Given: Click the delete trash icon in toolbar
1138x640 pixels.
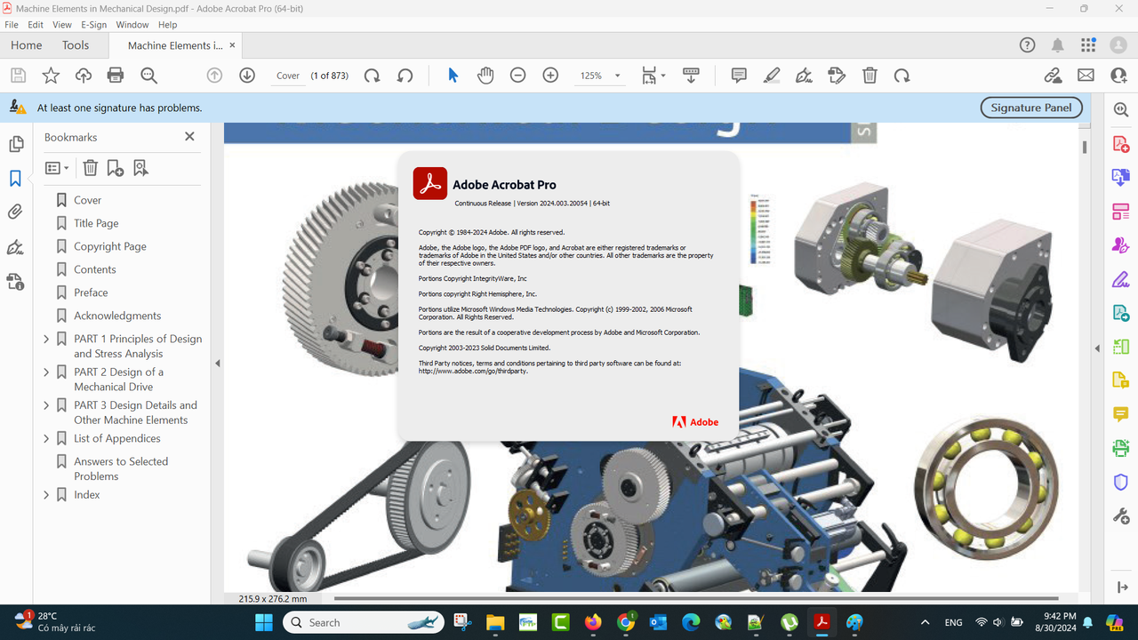Looking at the screenshot, I should tap(870, 76).
